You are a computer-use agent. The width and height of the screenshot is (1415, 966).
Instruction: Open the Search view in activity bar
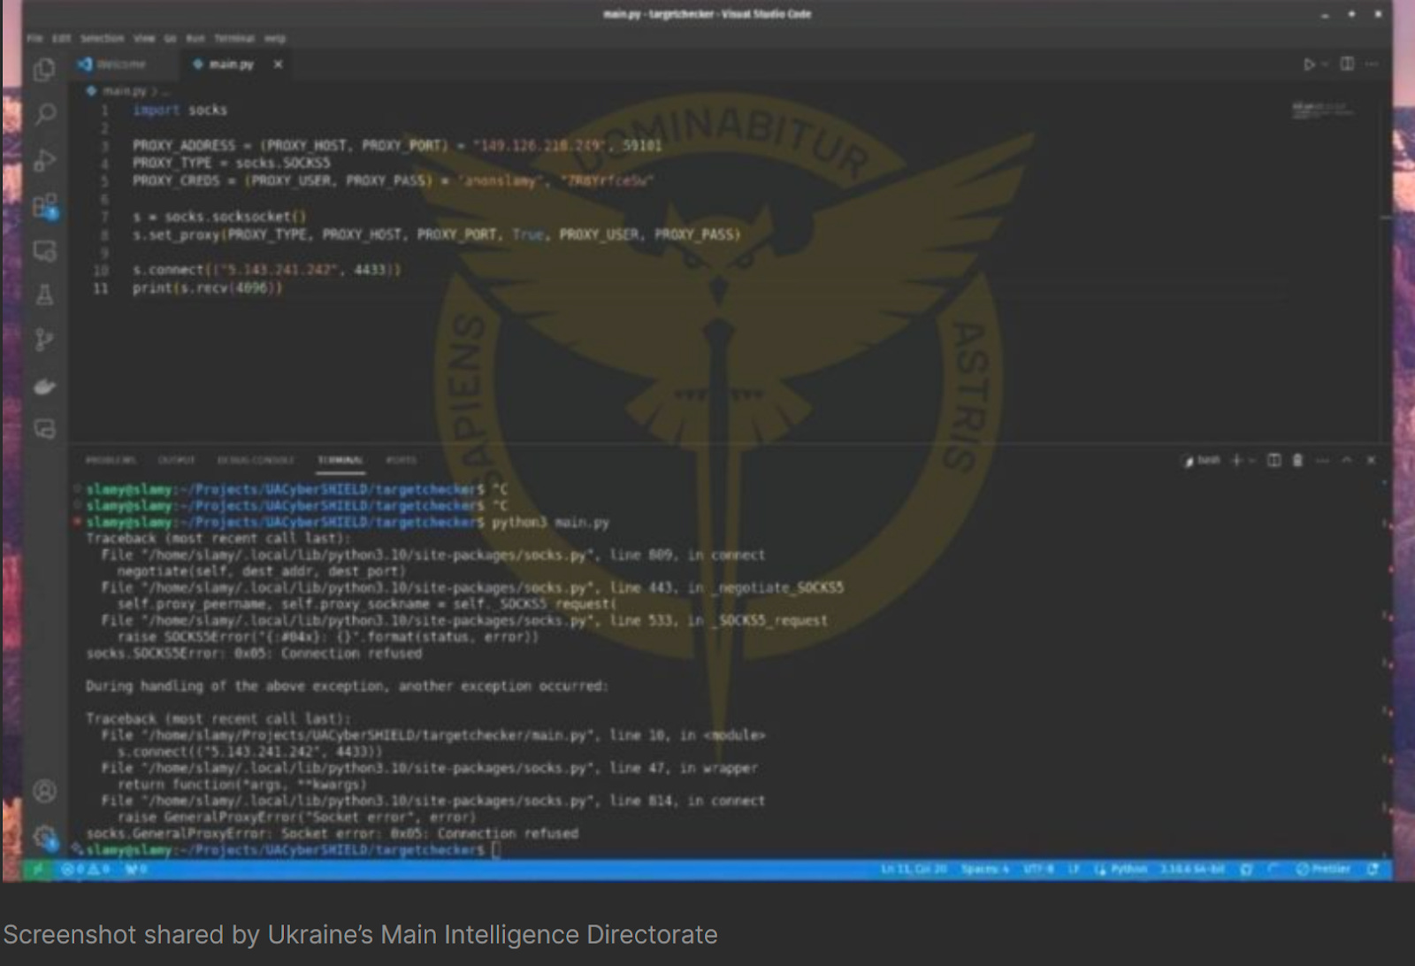point(44,114)
